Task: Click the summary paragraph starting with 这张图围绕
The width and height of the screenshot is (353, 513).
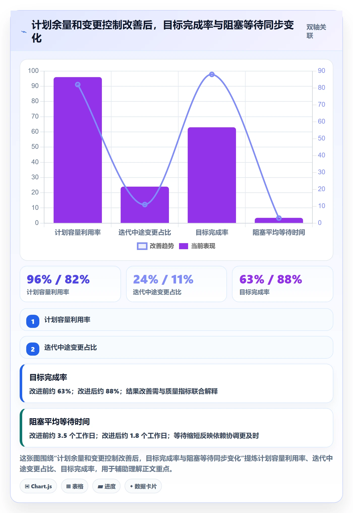Action: (176, 464)
